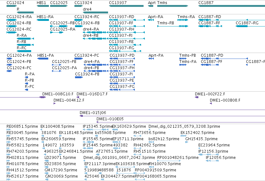Click transcript CG13937-RE
The width and height of the screenshot is (265, 181).
click(x=121, y=42)
